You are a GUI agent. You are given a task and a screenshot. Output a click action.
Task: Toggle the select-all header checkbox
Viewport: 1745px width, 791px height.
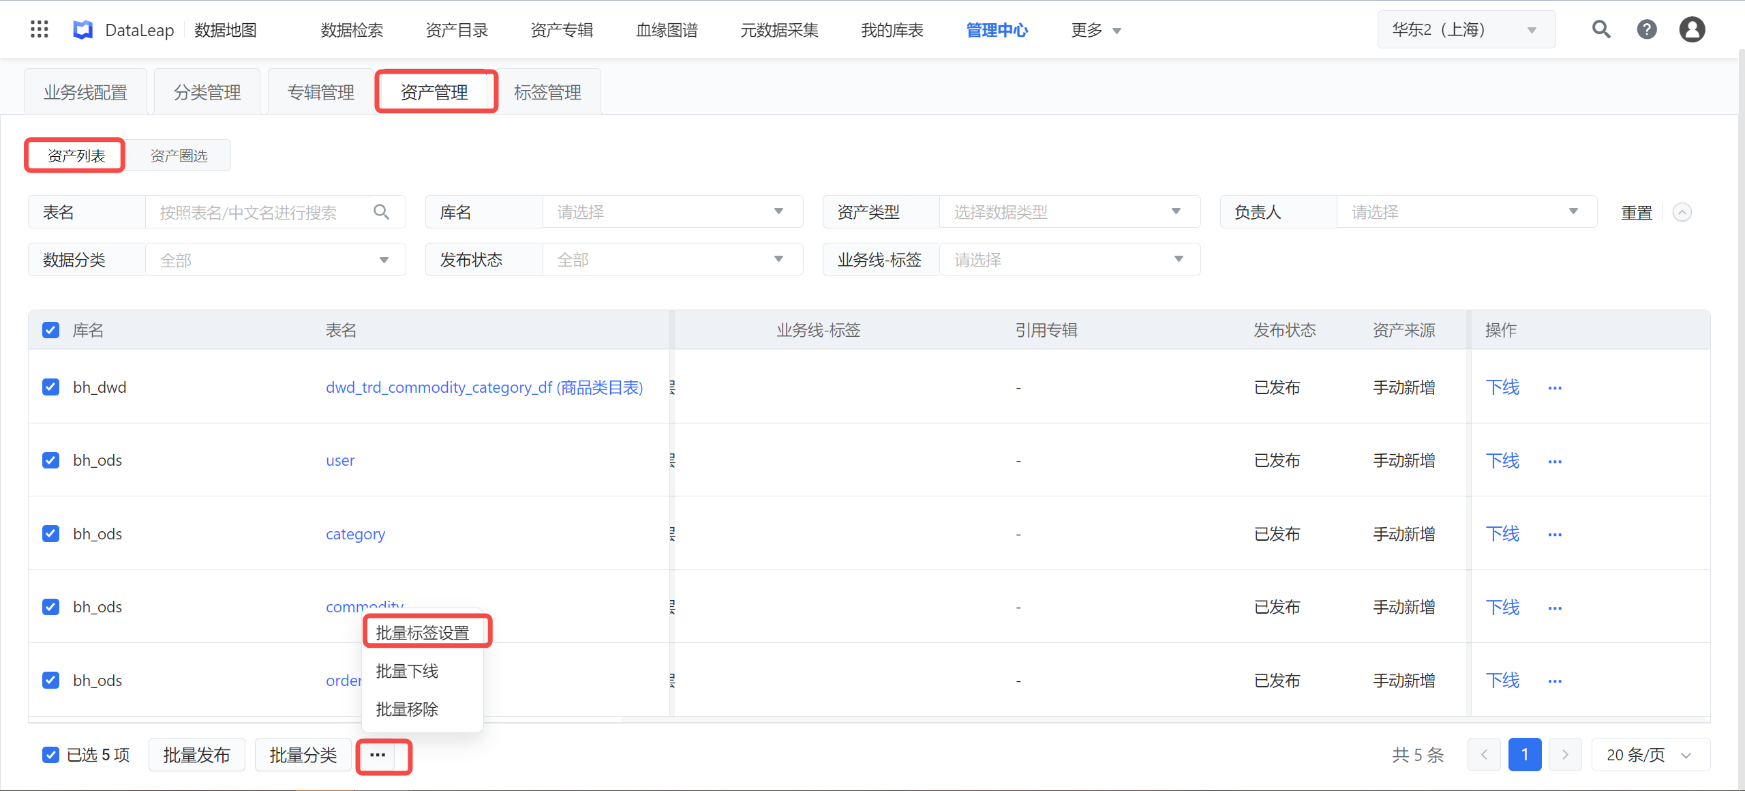(x=50, y=330)
